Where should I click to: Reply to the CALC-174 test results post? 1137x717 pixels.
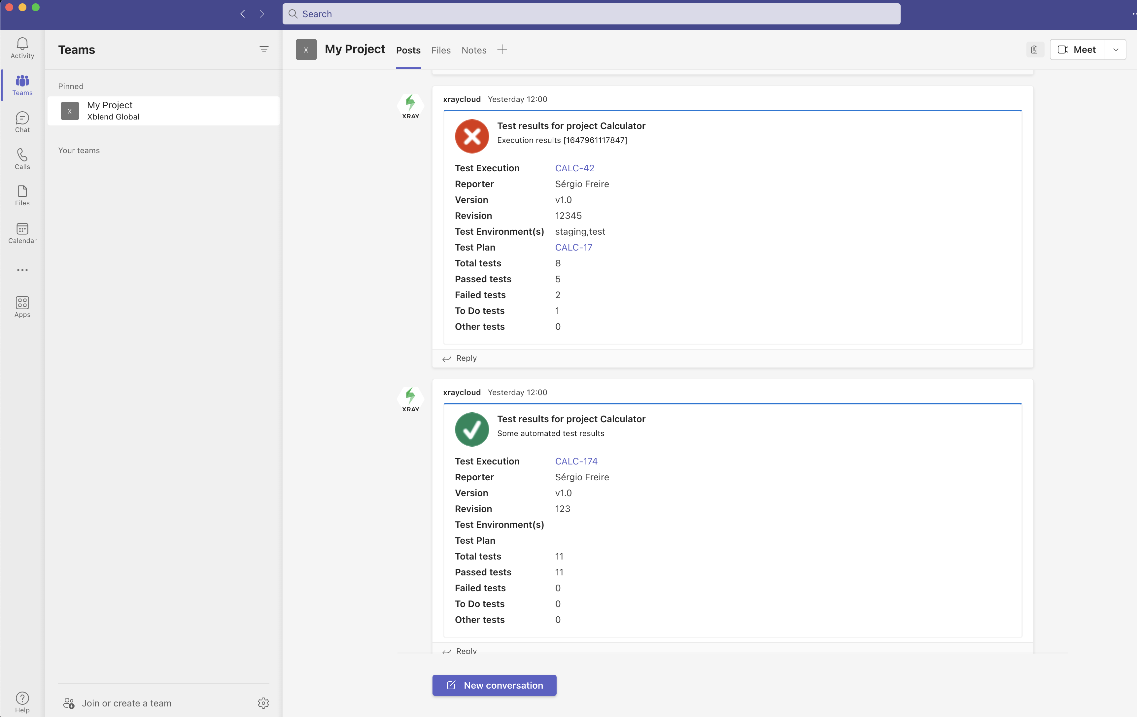click(460, 650)
